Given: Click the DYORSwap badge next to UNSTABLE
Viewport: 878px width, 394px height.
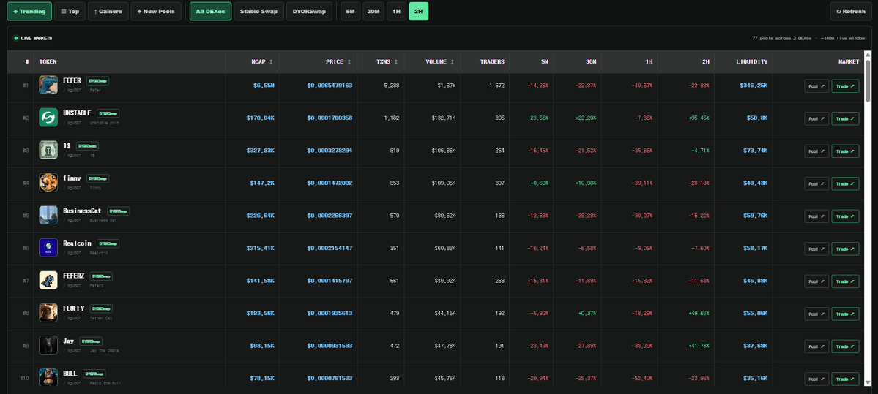Looking at the screenshot, I should (x=108, y=113).
